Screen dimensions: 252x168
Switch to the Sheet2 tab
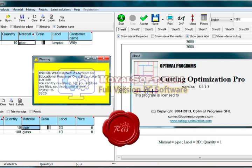click(135, 29)
